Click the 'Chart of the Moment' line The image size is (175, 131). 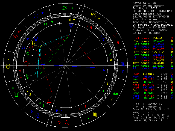tap(148, 6)
